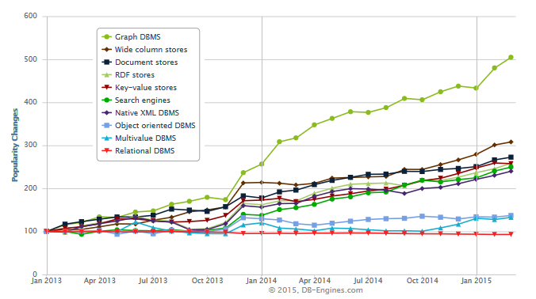Click the Popularity Changes axis title
This screenshot has width=536, height=299.
click(x=15, y=145)
